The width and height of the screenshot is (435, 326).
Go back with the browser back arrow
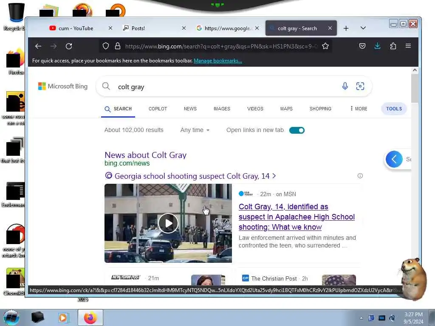pos(38,46)
